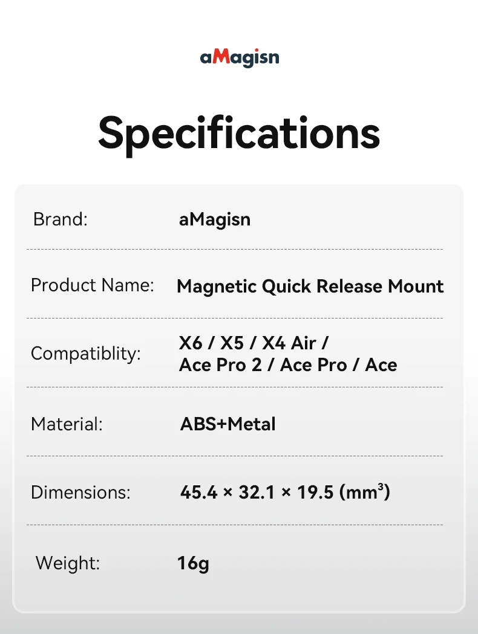Click the dashed divider above Weight row
The image size is (478, 634).
235,525
